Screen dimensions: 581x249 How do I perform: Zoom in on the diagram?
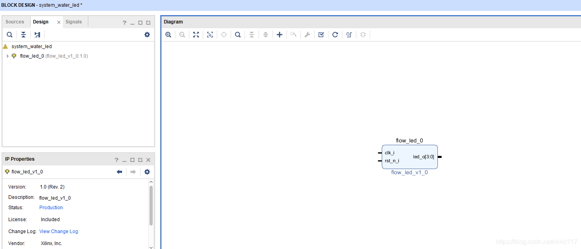coord(168,35)
